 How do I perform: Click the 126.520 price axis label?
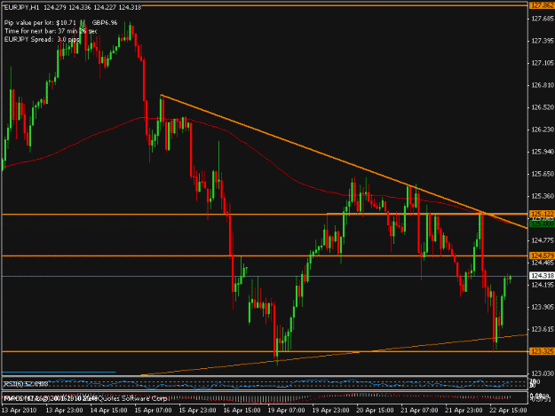(543, 107)
